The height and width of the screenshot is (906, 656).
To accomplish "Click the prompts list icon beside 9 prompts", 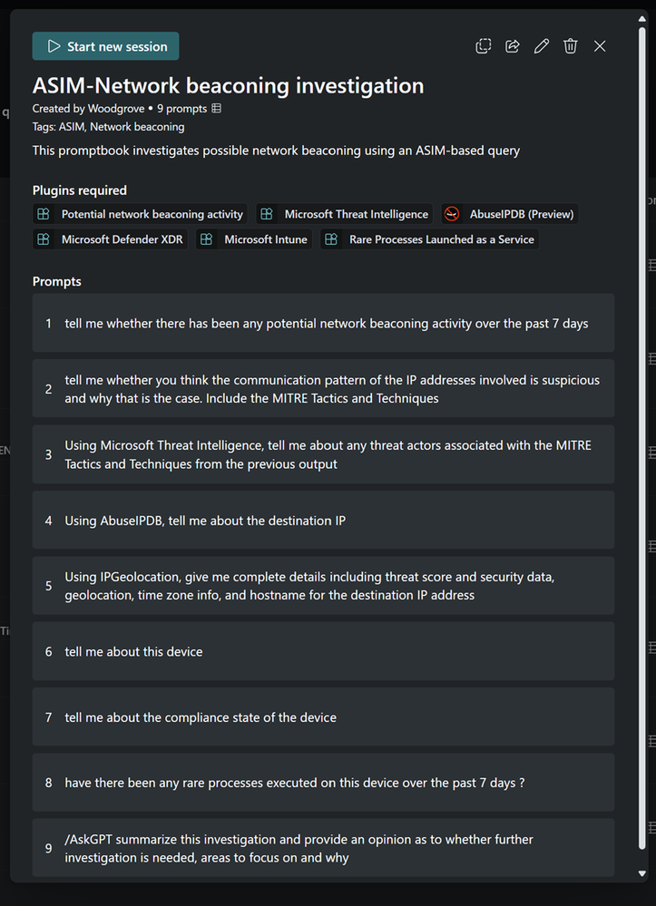I will coord(216,109).
